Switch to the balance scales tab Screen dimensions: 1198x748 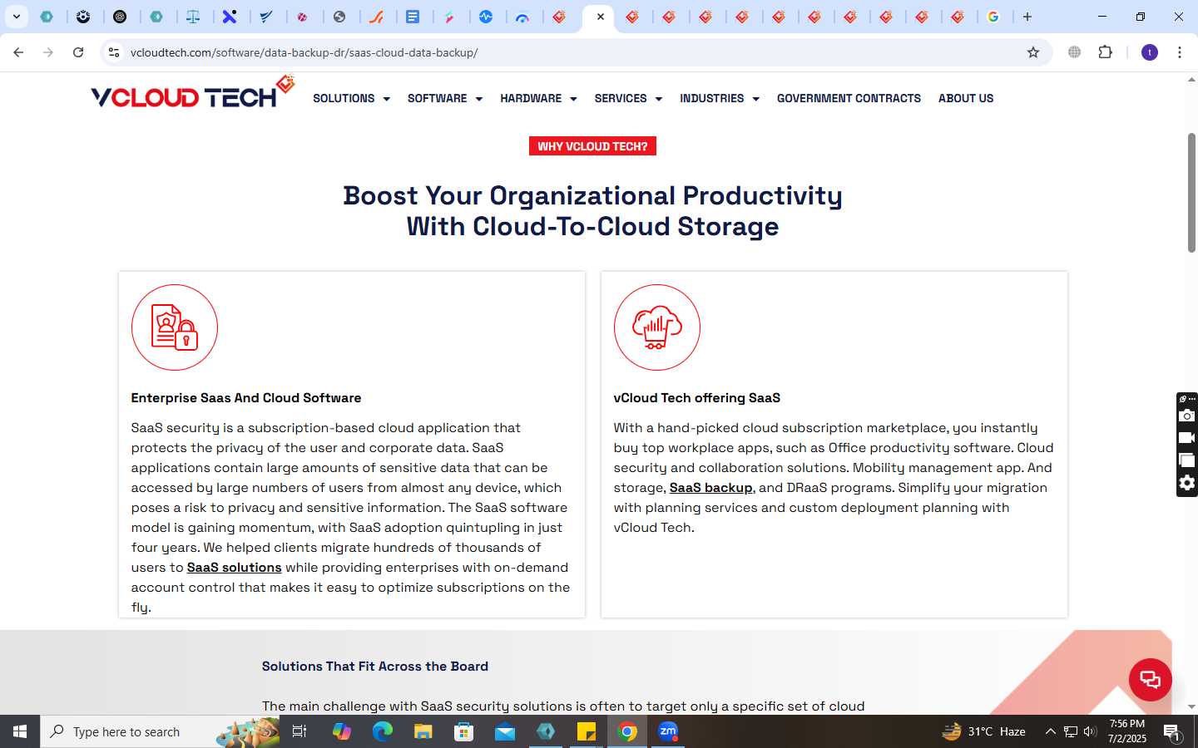pos(193,17)
